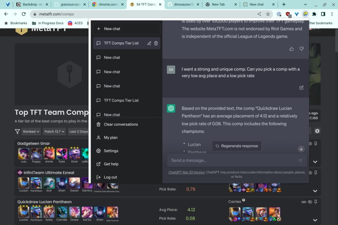Click Regenerate response button
The image size is (338, 225).
click(237, 146)
